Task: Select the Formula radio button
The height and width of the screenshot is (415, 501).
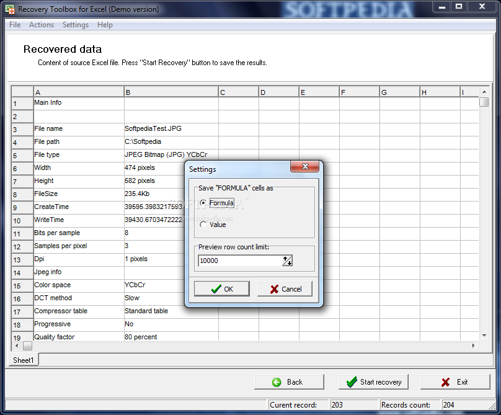Action: click(x=203, y=203)
